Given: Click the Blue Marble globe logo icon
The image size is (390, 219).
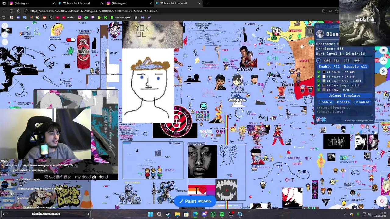Looking at the screenshot, I should (x=320, y=34).
